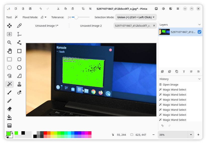Click the green primary color swatch
Image resolution: width=207 pixels, height=144 pixels.
(x=8, y=133)
